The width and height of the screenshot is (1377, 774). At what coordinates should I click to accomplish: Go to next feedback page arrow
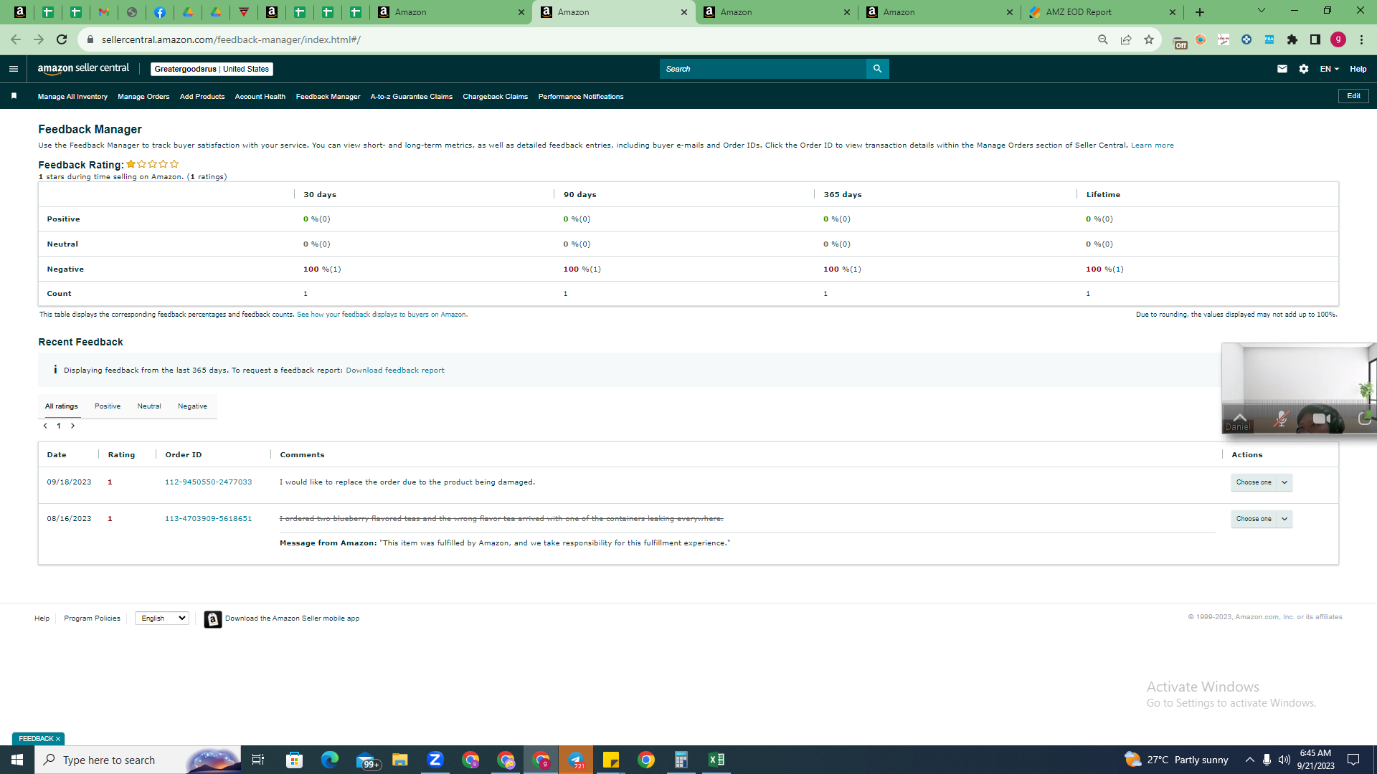(72, 426)
